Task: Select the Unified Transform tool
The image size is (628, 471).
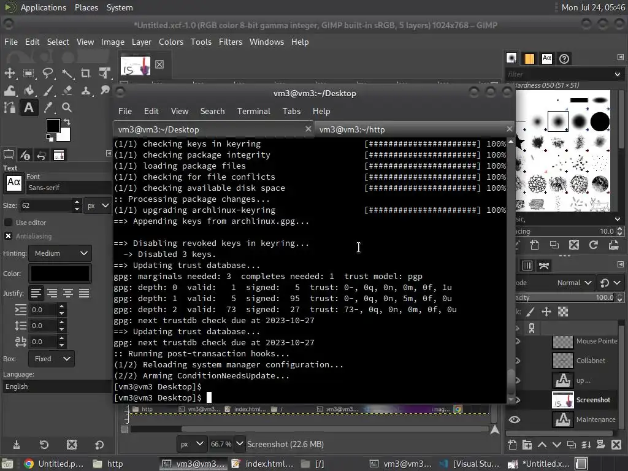Action: tap(105, 73)
